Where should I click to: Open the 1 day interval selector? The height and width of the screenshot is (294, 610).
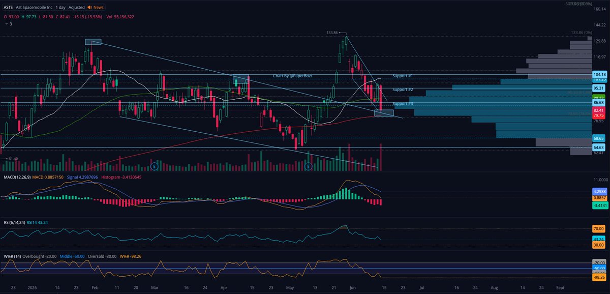tap(60, 8)
